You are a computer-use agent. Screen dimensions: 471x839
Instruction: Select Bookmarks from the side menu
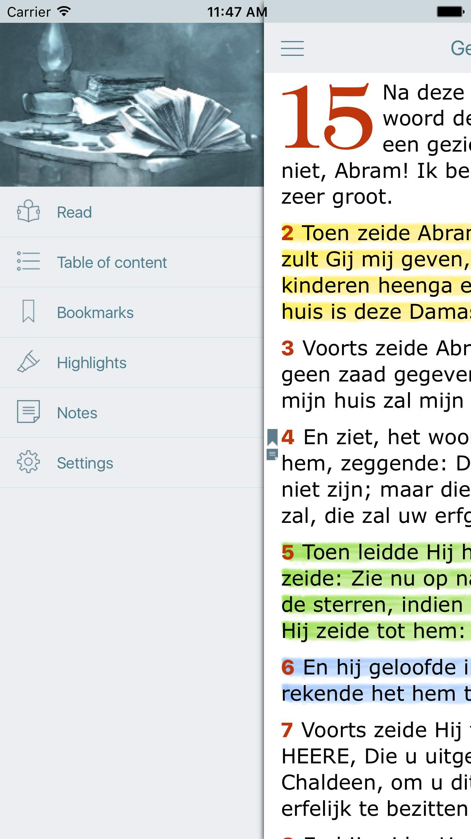[x=95, y=313]
